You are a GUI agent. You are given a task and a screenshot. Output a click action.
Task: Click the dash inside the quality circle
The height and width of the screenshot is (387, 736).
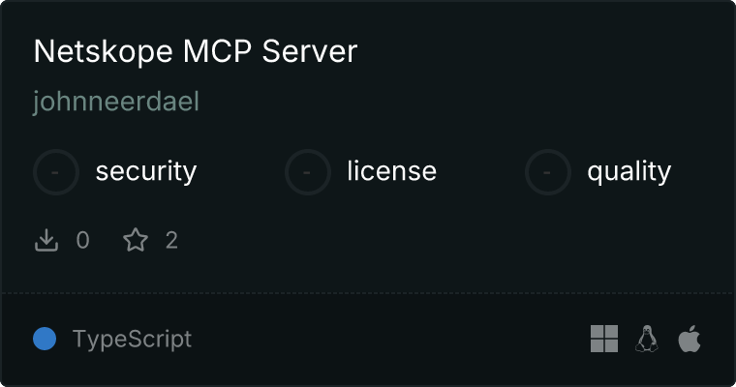pyautogui.click(x=547, y=172)
